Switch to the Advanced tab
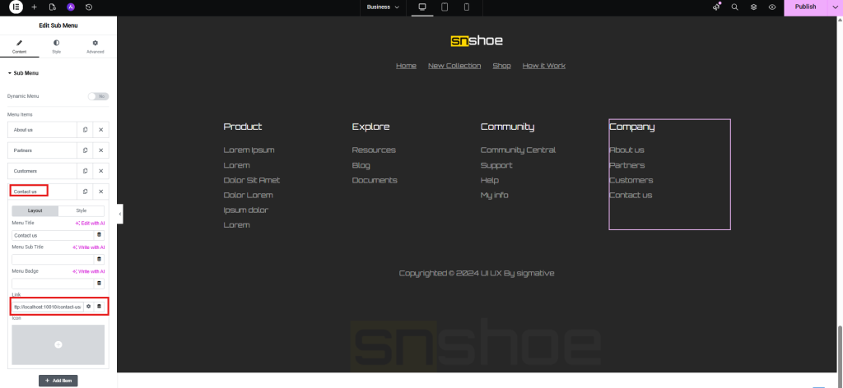This screenshot has height=388, width=843. pyautogui.click(x=95, y=47)
